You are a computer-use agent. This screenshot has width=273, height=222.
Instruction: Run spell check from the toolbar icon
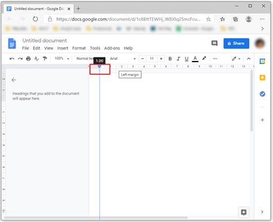click(x=36, y=59)
